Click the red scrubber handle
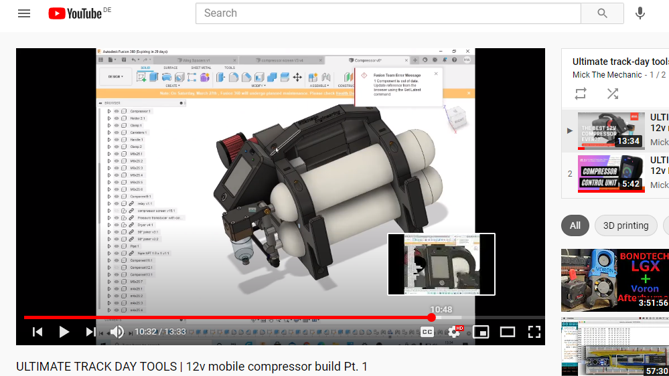 [x=432, y=318]
